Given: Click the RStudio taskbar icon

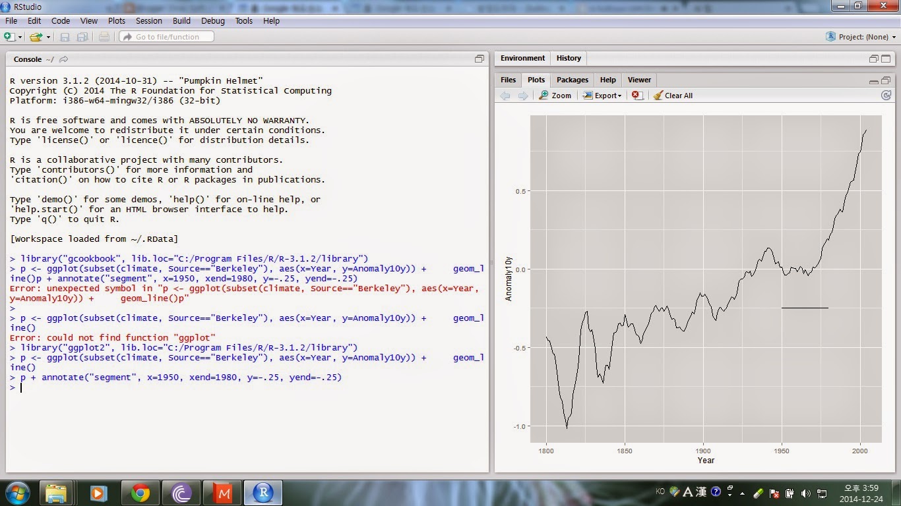Looking at the screenshot, I should pos(264,493).
